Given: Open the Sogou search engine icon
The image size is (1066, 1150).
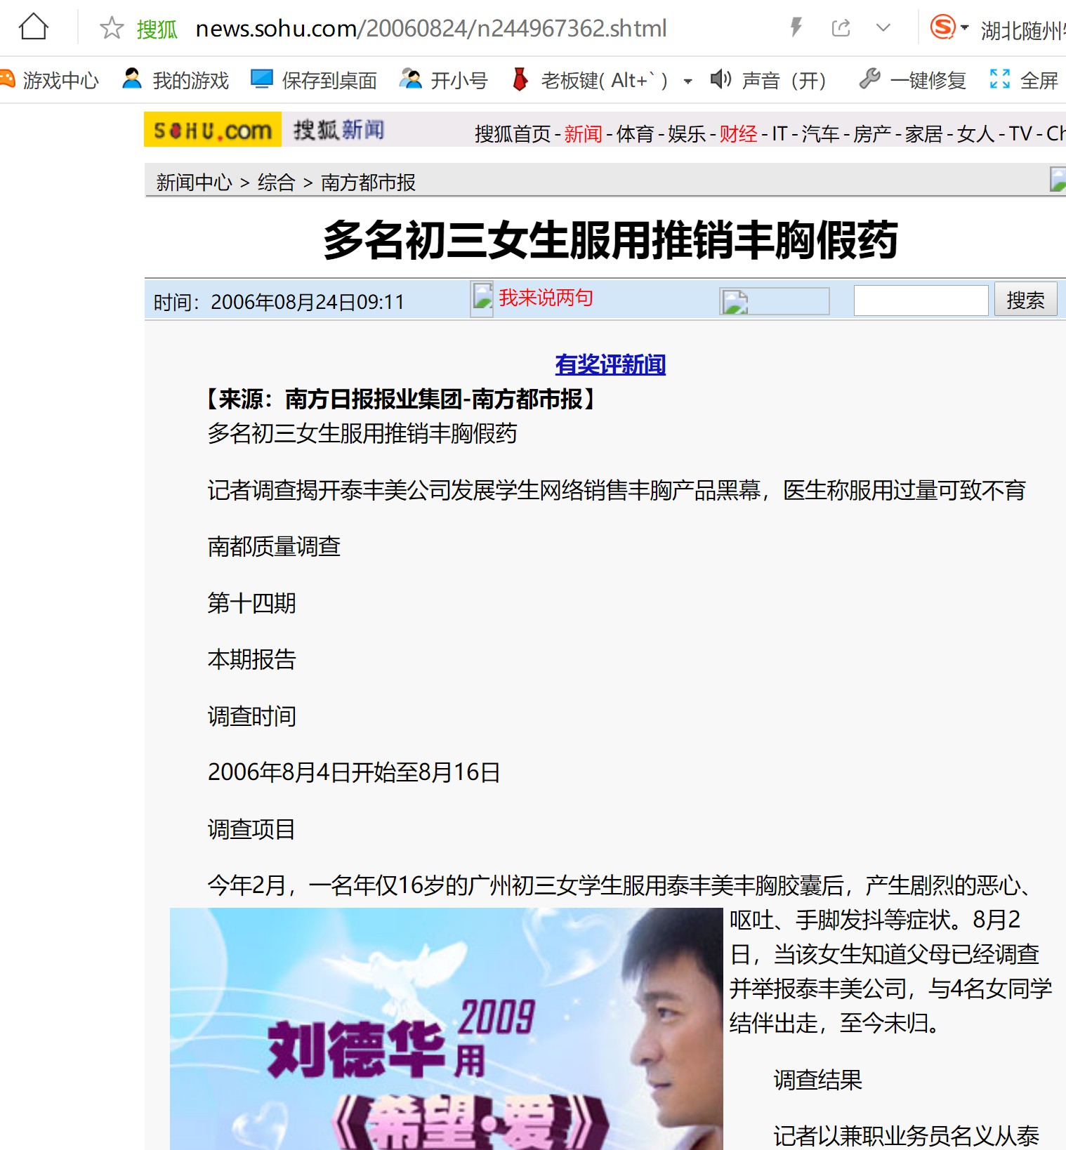Looking at the screenshot, I should point(942,27).
